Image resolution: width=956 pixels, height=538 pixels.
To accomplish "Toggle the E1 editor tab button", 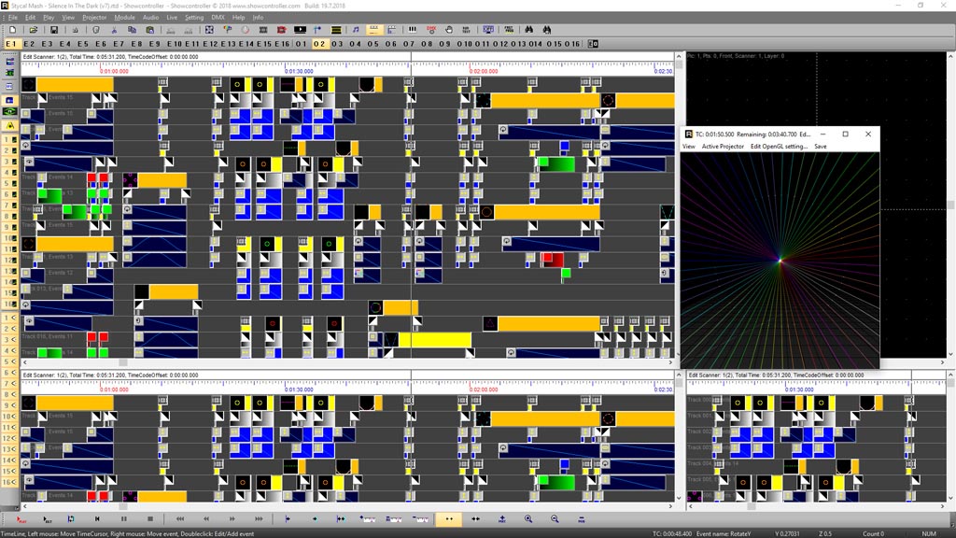I will click(x=11, y=43).
